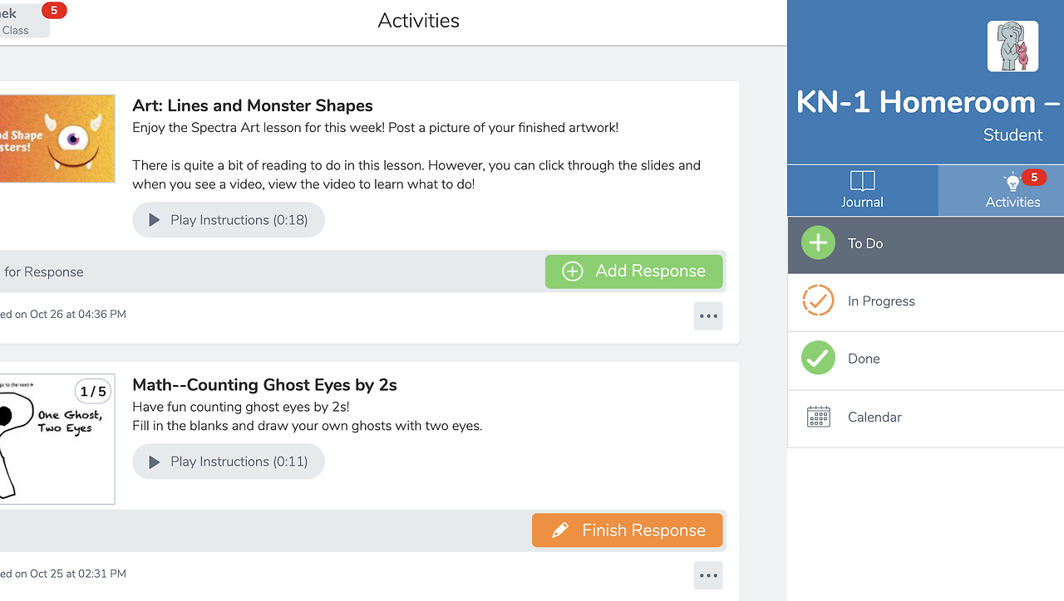1064x601 pixels.
Task: Open options menu for Art activity
Action: pyautogui.click(x=708, y=316)
